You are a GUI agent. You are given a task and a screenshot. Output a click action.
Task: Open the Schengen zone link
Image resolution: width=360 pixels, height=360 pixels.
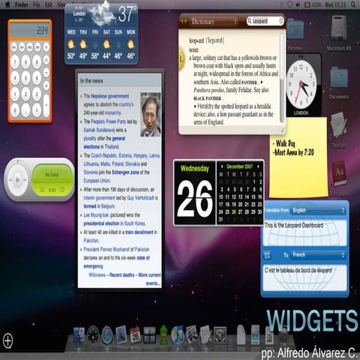point(125,172)
